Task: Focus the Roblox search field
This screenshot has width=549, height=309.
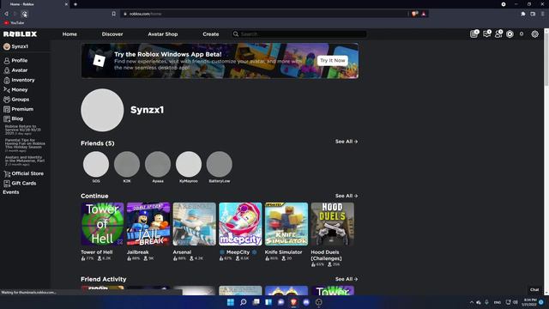Action: pyautogui.click(x=299, y=34)
